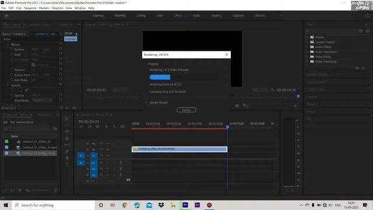373x210 pixels.
Task: Click the Windows search box
Action: click(x=54, y=205)
